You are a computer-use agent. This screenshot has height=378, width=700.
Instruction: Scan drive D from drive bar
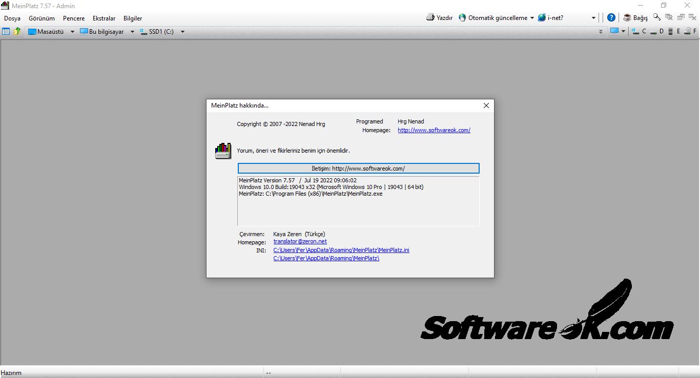click(657, 31)
